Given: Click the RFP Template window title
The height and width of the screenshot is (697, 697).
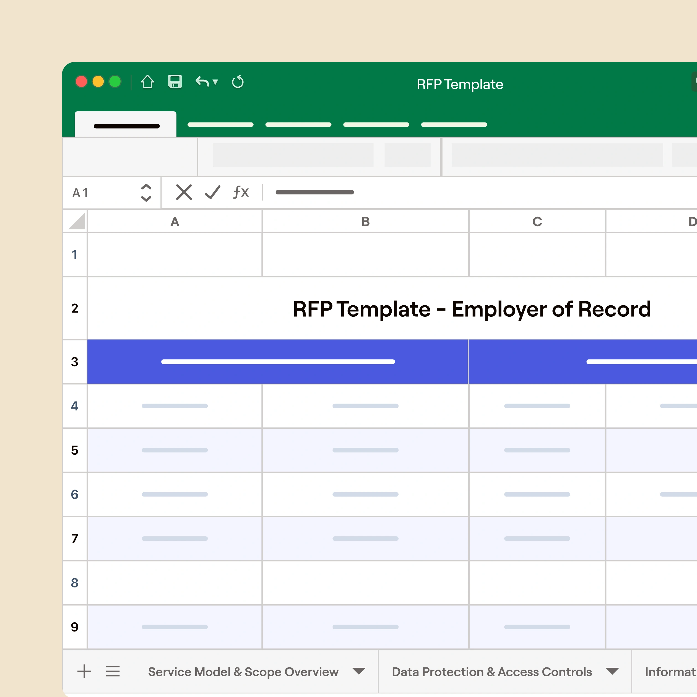Looking at the screenshot, I should [x=460, y=84].
